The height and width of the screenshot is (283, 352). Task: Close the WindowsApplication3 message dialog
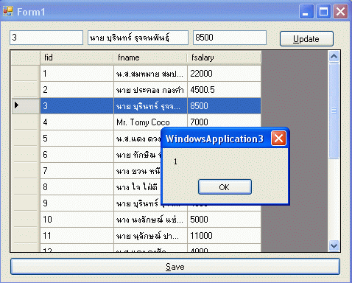click(x=278, y=139)
